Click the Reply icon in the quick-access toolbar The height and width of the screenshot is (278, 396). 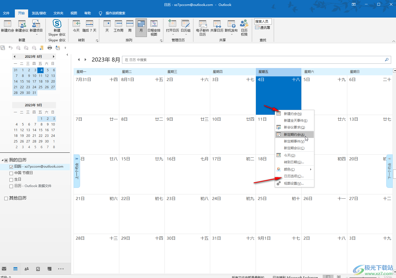(18, 48)
